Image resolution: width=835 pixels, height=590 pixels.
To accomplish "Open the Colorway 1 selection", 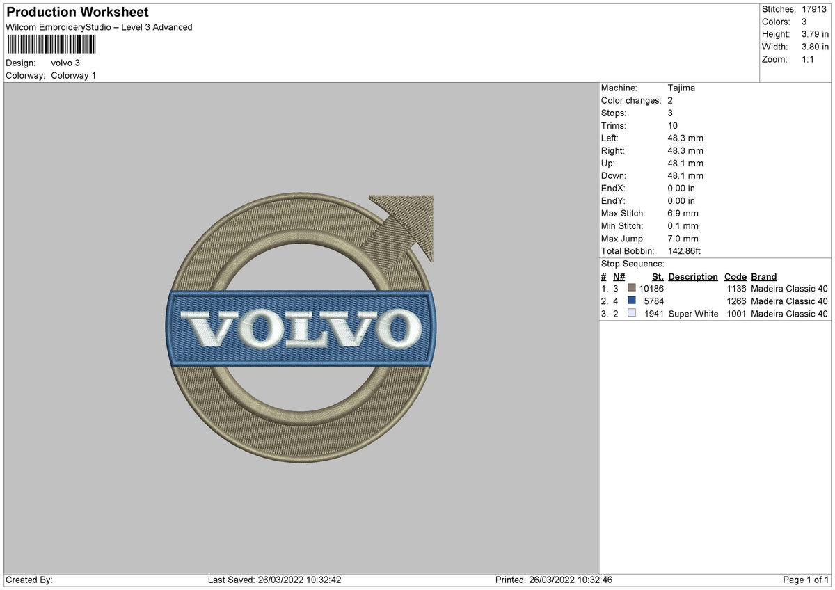I will coord(74,75).
